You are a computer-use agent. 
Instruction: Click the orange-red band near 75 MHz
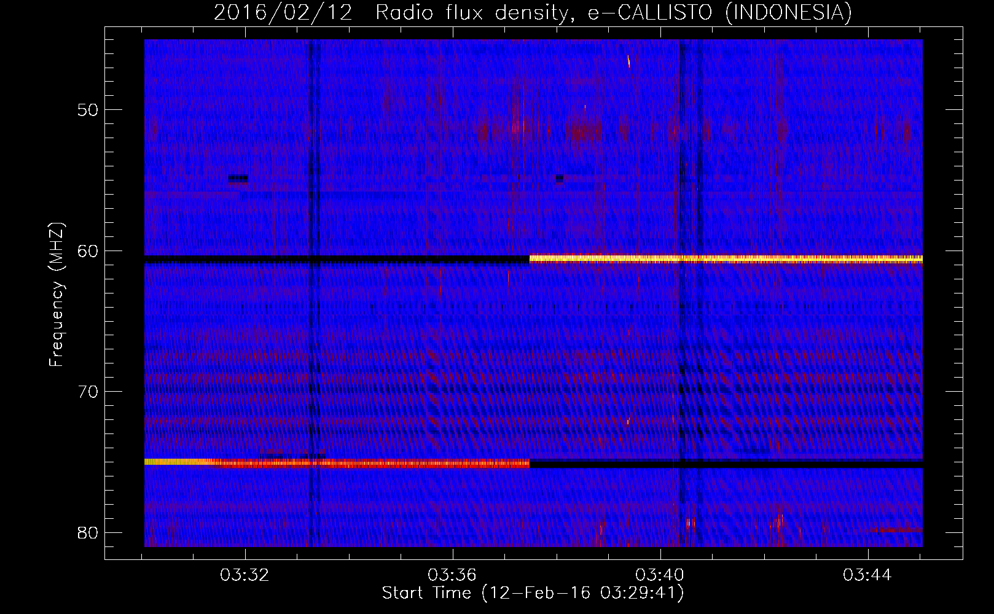pos(337,463)
